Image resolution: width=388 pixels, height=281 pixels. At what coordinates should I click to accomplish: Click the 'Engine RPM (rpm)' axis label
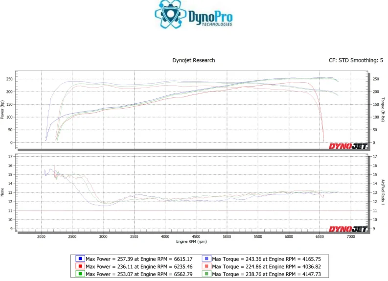[191, 241]
